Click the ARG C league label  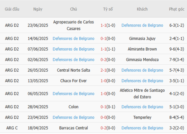[x=12, y=128]
